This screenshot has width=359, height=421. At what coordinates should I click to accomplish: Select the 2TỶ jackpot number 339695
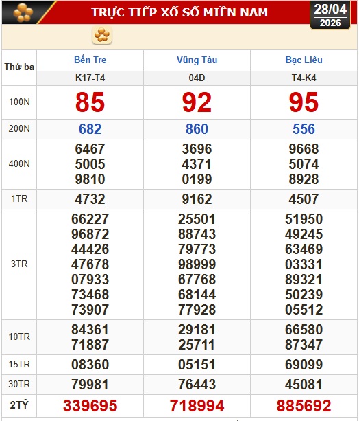(90, 406)
